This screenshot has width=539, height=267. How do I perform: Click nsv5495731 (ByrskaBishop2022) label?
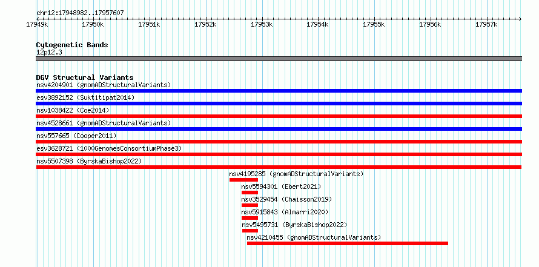coord(294,225)
